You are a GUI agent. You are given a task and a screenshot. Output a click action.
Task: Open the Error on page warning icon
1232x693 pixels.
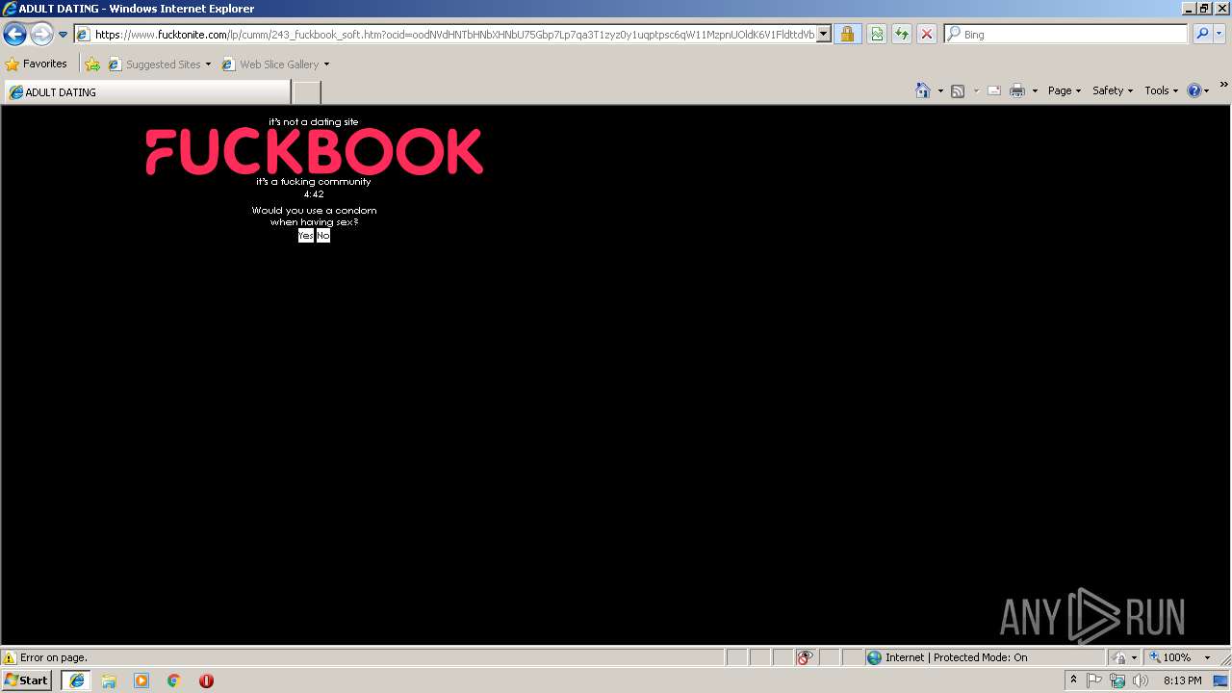click(10, 658)
